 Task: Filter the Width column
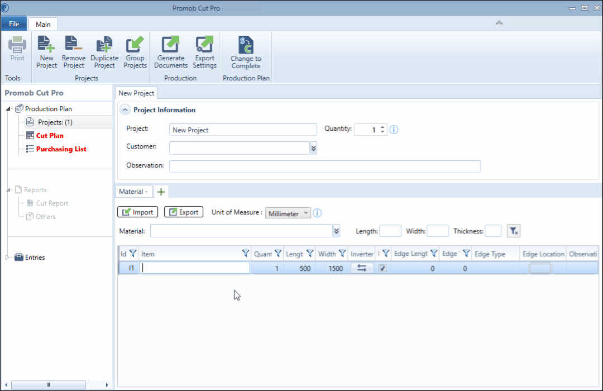pyautogui.click(x=342, y=253)
